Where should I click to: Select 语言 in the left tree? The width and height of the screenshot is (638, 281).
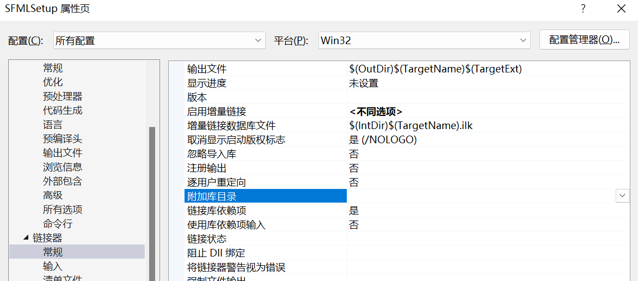53,125
